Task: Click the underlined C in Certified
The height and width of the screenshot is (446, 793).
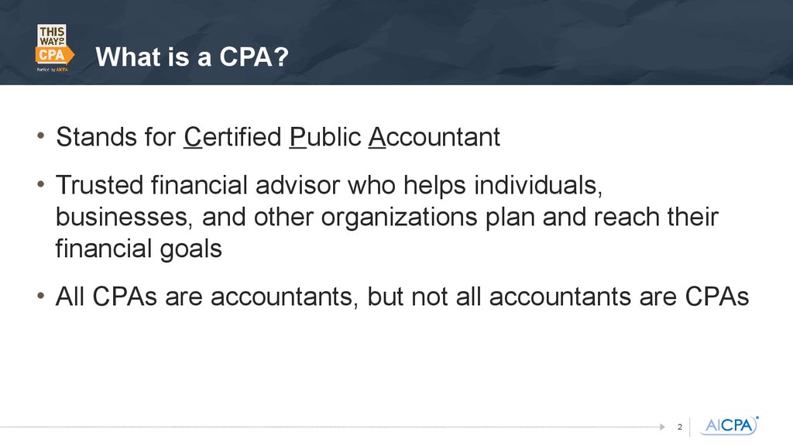Action: pyautogui.click(x=193, y=137)
